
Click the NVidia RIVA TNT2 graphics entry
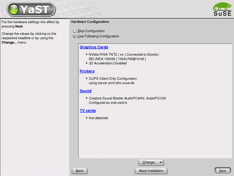pos(124,57)
